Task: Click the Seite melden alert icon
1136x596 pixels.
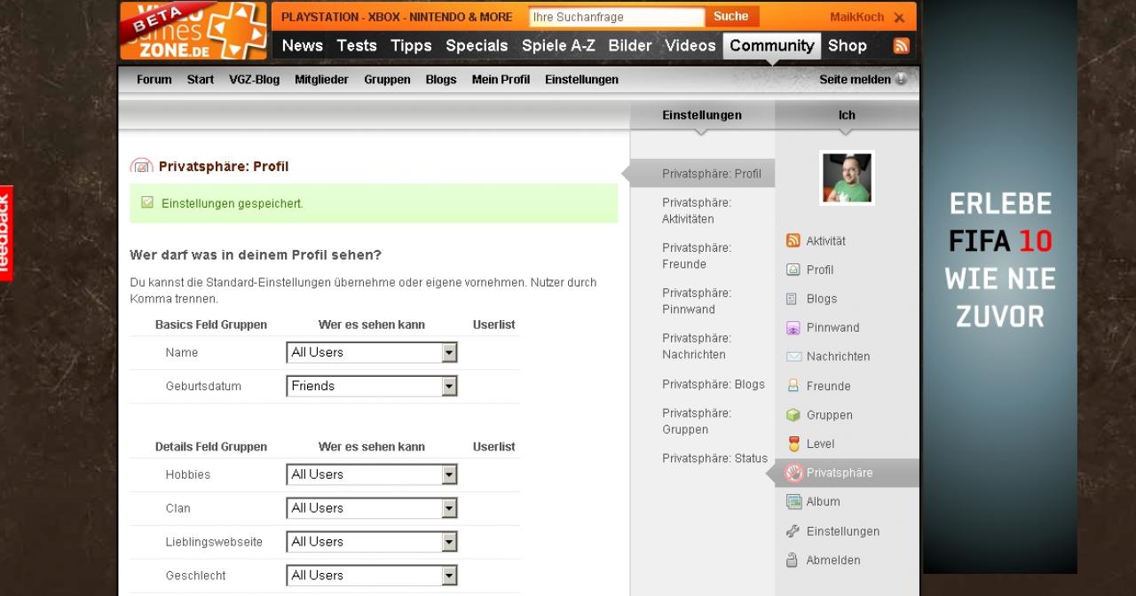Action: [x=901, y=79]
